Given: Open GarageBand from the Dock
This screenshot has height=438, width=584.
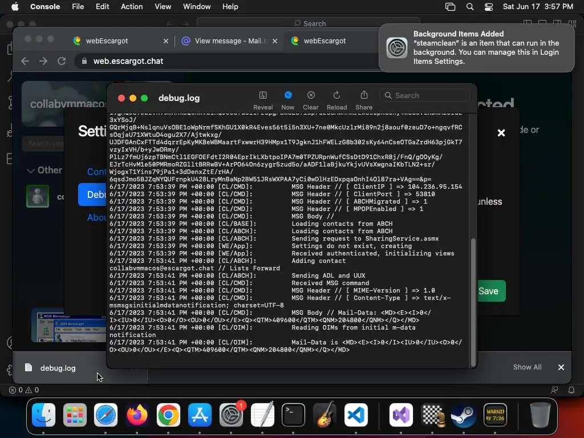Looking at the screenshot, I should coord(325,415).
